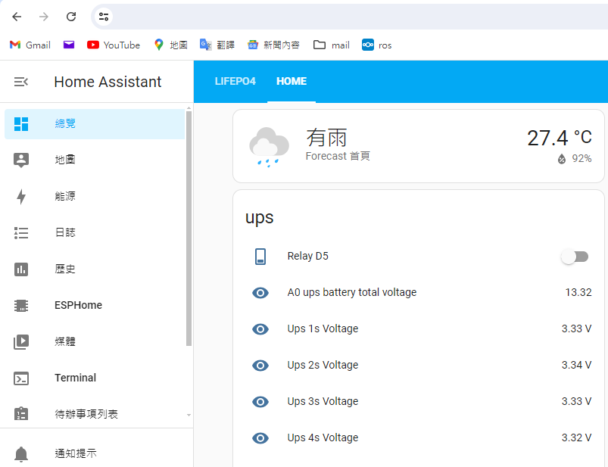Select the HOME tab
This screenshot has width=608, height=467.
tap(292, 81)
